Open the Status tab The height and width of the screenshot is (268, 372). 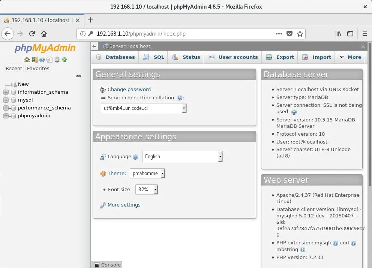point(186,57)
